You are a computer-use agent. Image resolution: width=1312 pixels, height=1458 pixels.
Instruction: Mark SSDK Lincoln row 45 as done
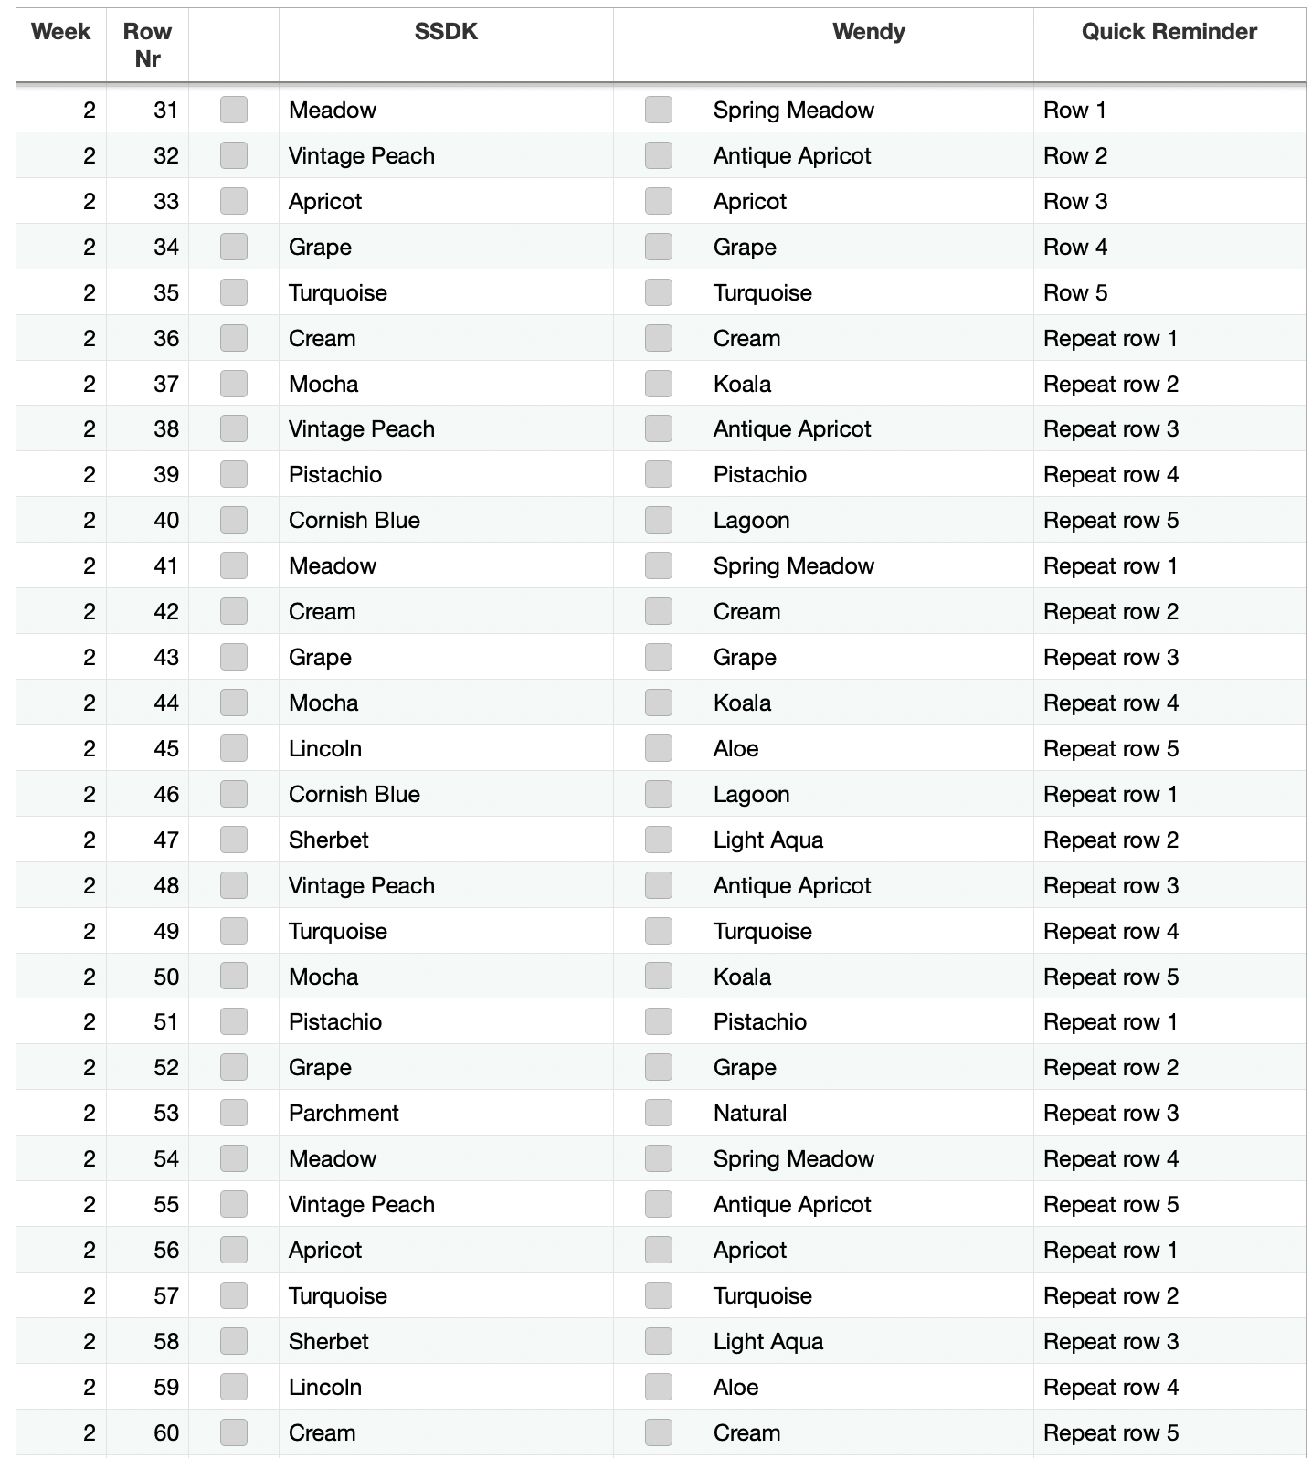pyautogui.click(x=234, y=748)
